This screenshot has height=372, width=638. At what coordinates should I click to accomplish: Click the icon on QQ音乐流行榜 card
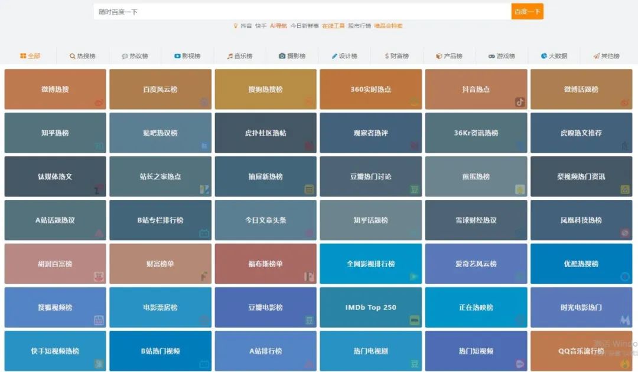point(624,364)
